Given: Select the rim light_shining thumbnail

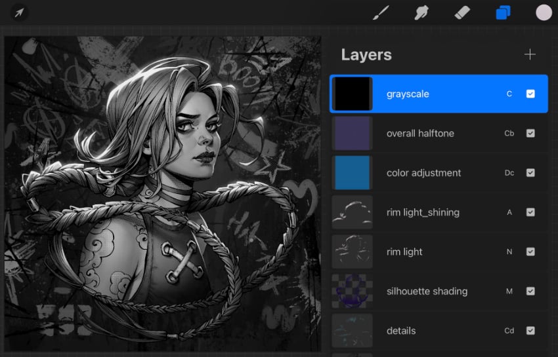Looking at the screenshot, I should [353, 212].
